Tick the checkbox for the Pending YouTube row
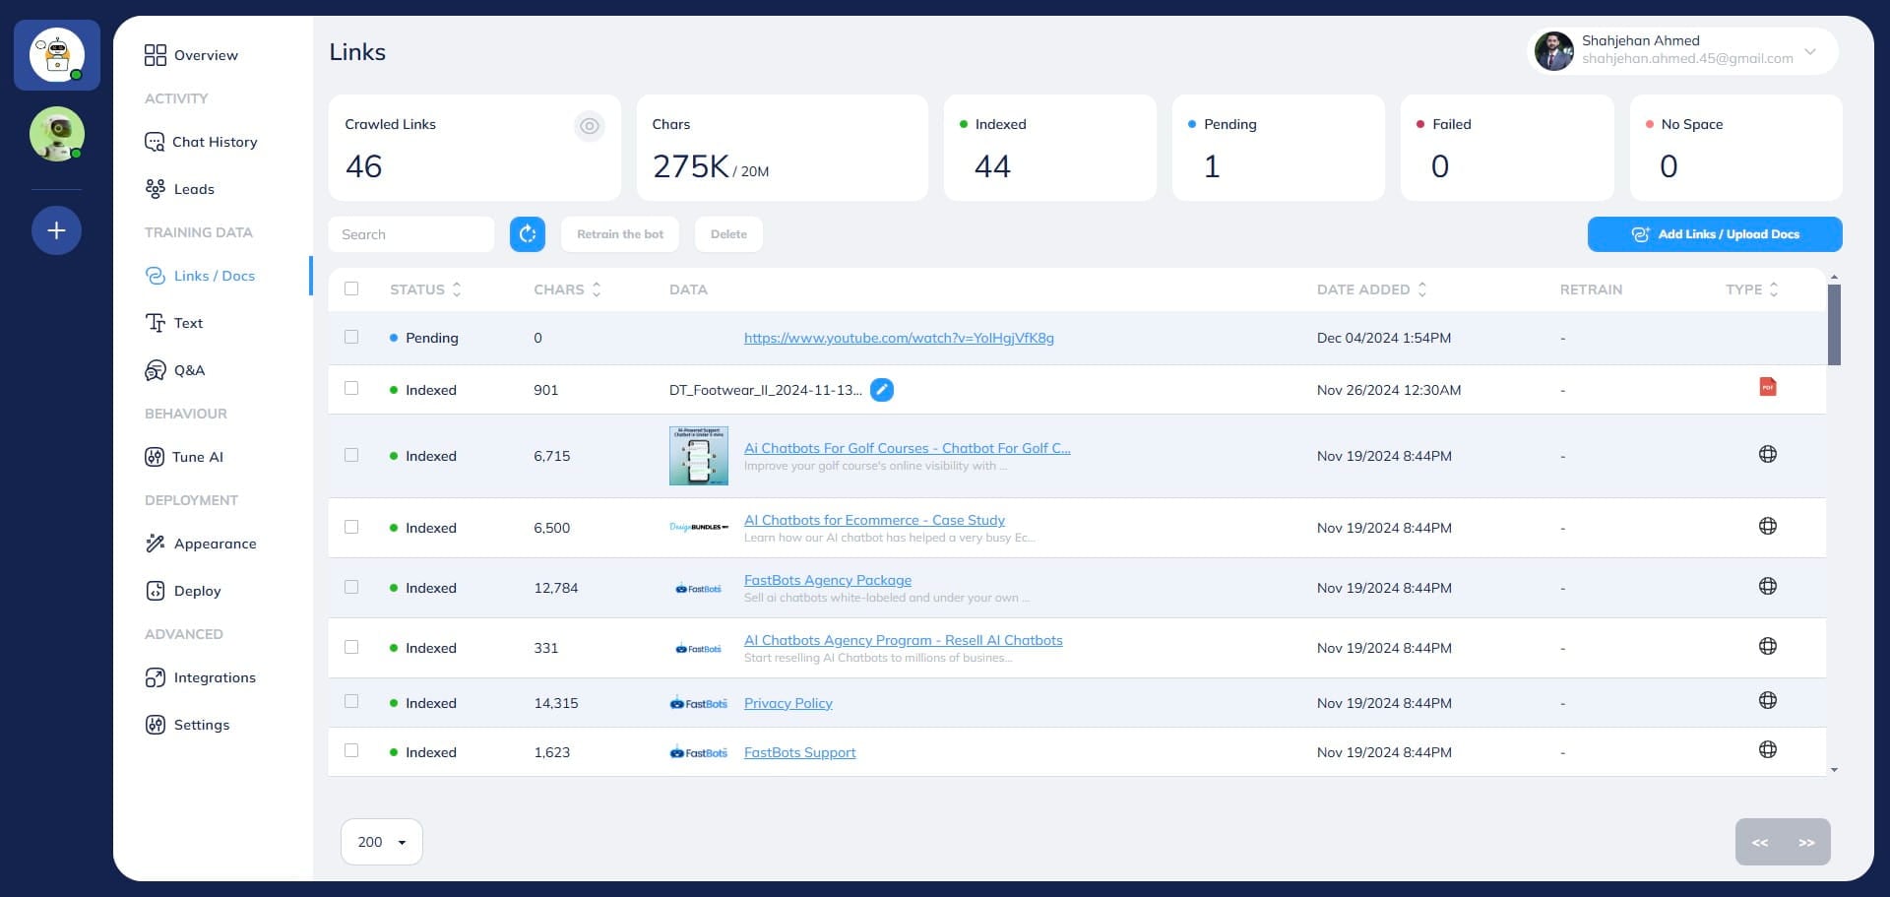This screenshot has height=897, width=1890. click(x=351, y=337)
